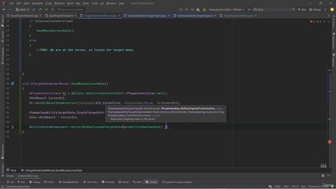Image resolution: width=336 pixels, height=189 pixels.
Task: Open the File menu
Action: coord(12,3)
